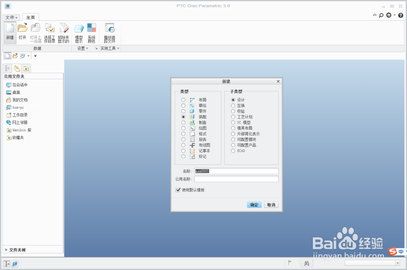Select 绘图 type radio button

(183, 128)
